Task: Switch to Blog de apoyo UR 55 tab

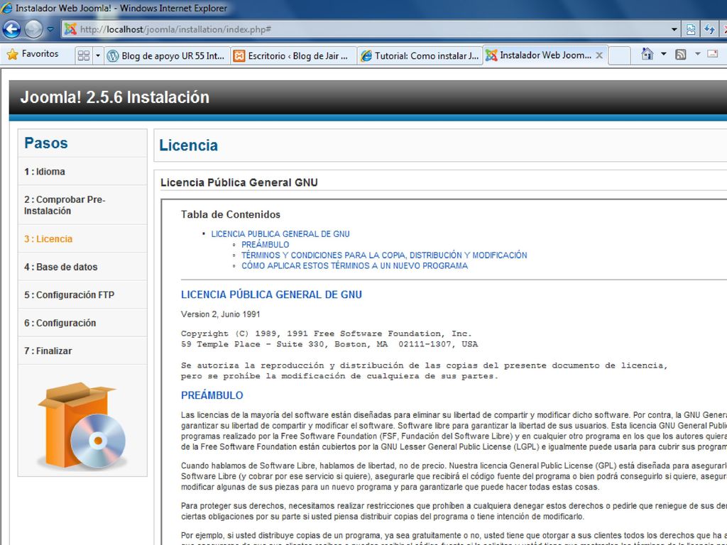Action: 167,55
